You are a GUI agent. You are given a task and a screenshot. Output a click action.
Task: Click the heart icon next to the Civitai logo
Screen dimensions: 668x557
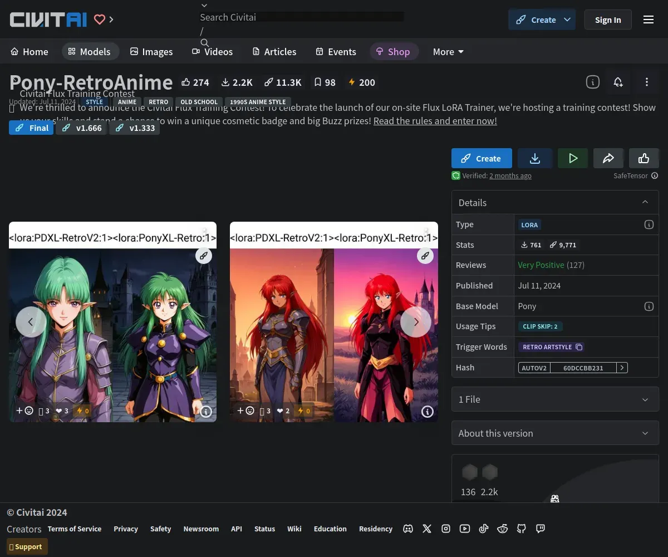(100, 19)
